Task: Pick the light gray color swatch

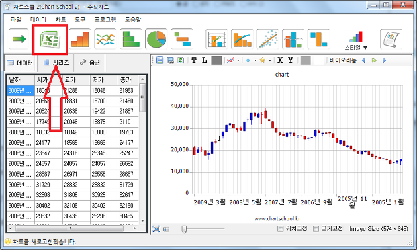Action: [x=306, y=60]
